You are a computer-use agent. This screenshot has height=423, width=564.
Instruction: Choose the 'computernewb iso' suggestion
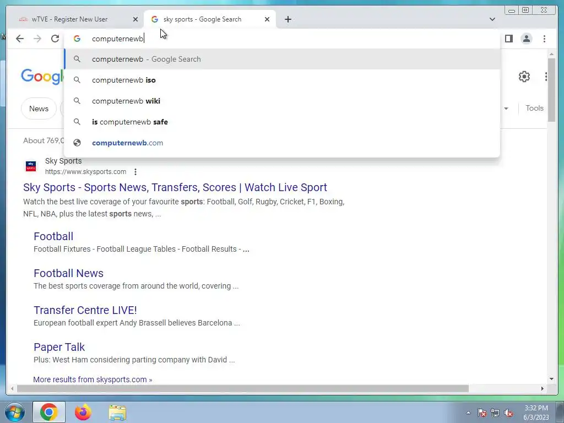click(x=282, y=80)
